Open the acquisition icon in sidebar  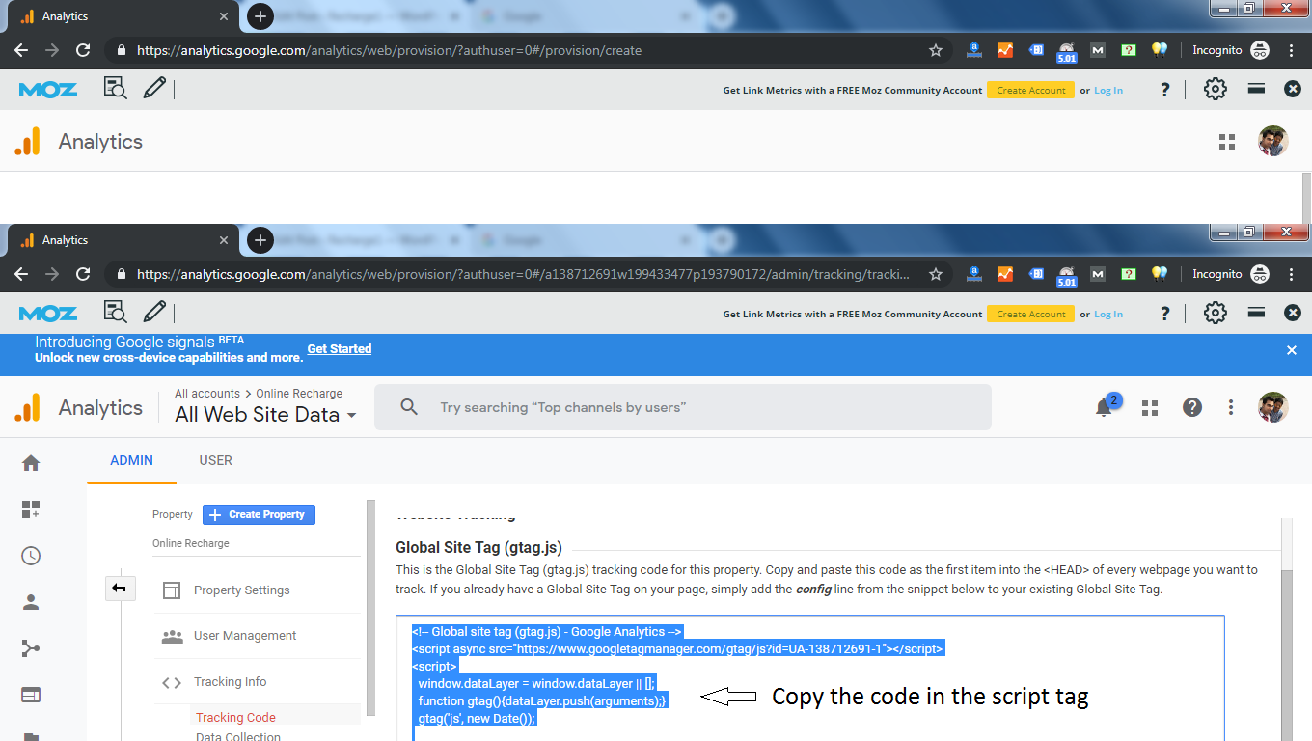point(31,648)
